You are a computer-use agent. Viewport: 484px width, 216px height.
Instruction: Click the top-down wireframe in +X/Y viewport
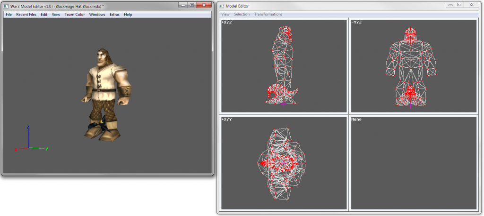282,164
